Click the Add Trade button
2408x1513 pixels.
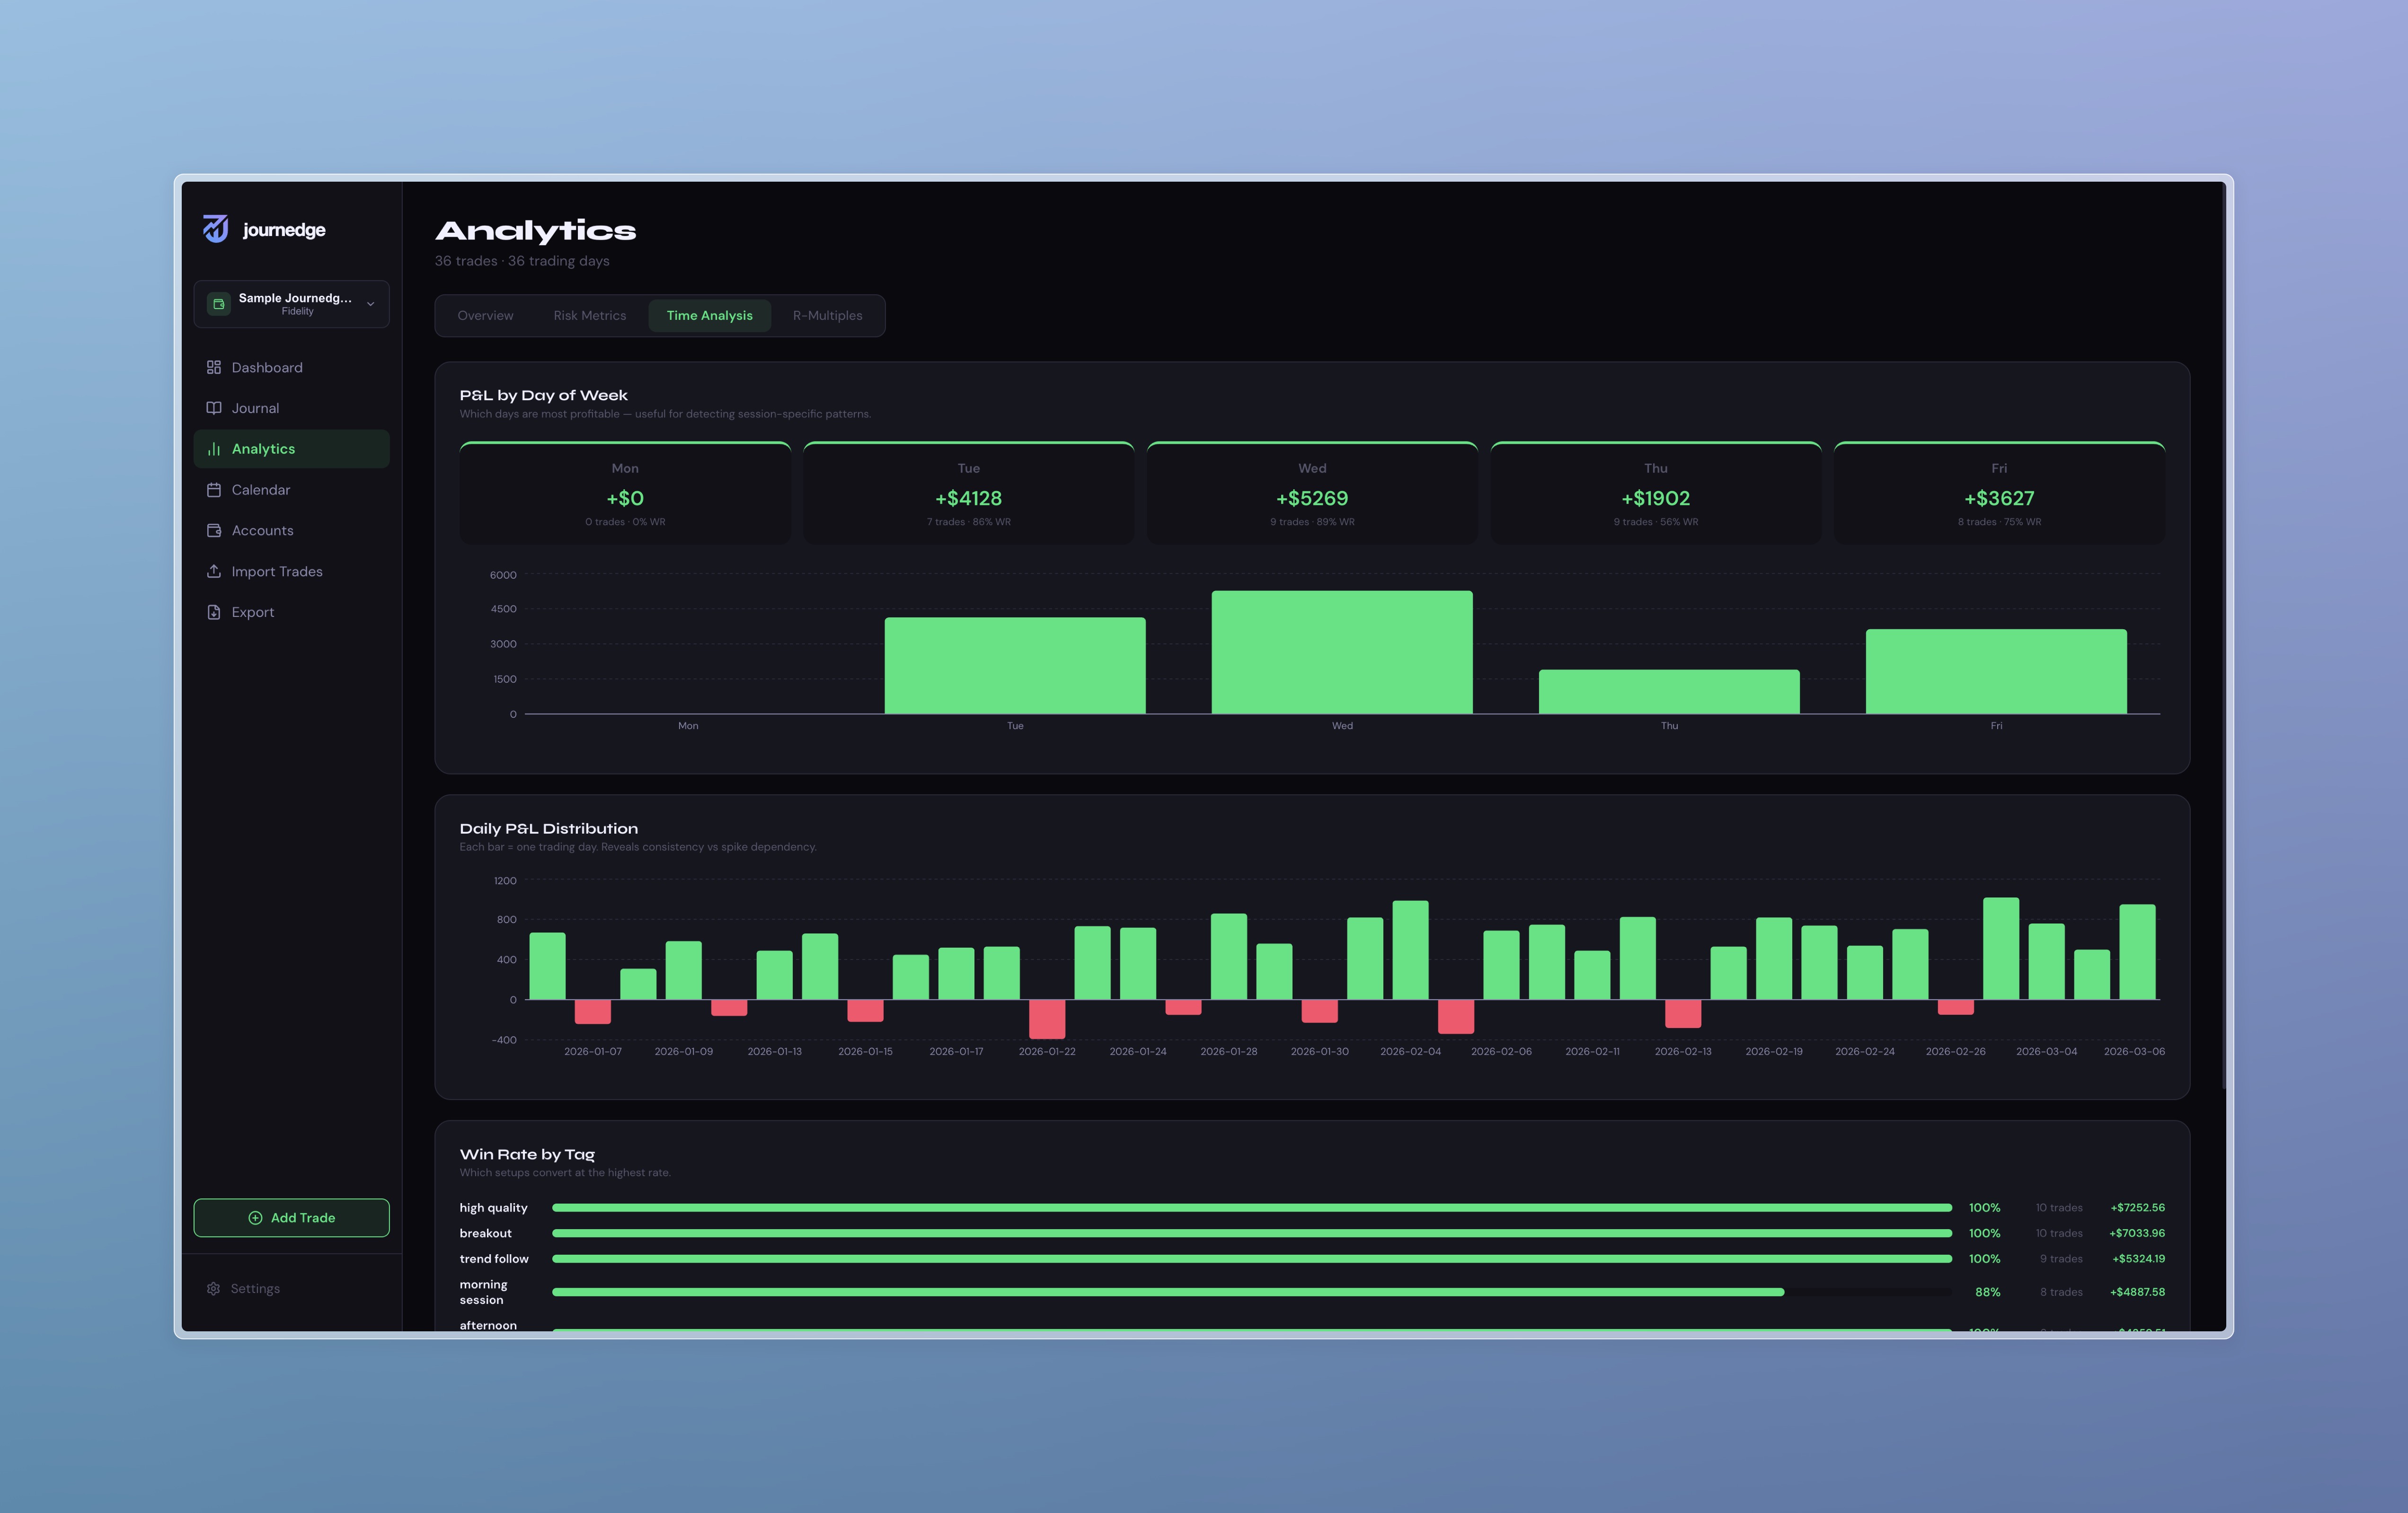coord(291,1217)
